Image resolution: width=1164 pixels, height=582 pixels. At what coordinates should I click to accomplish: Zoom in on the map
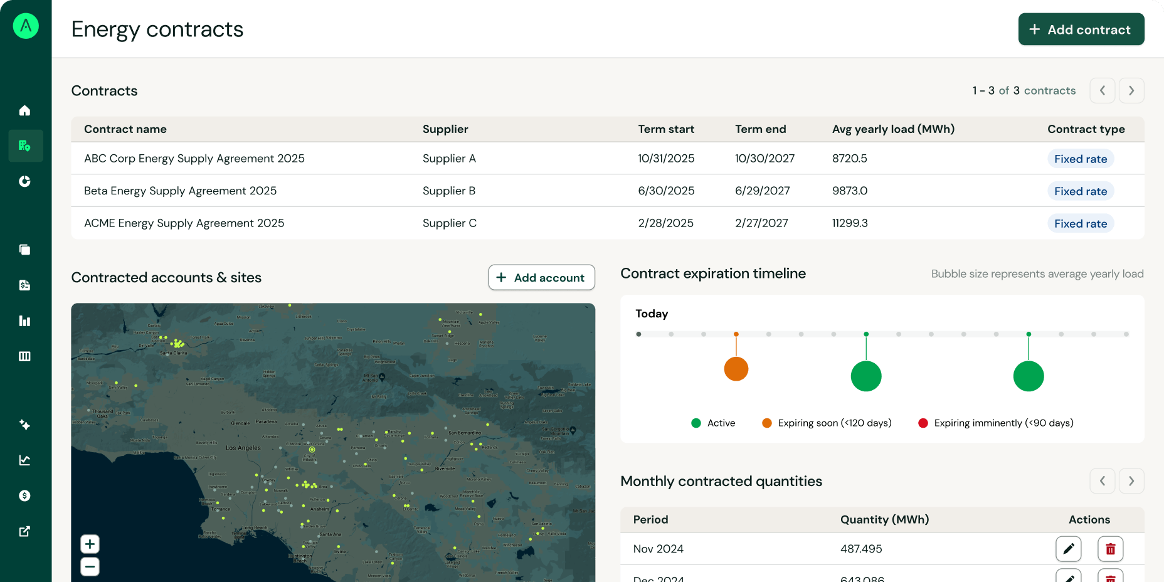point(90,544)
